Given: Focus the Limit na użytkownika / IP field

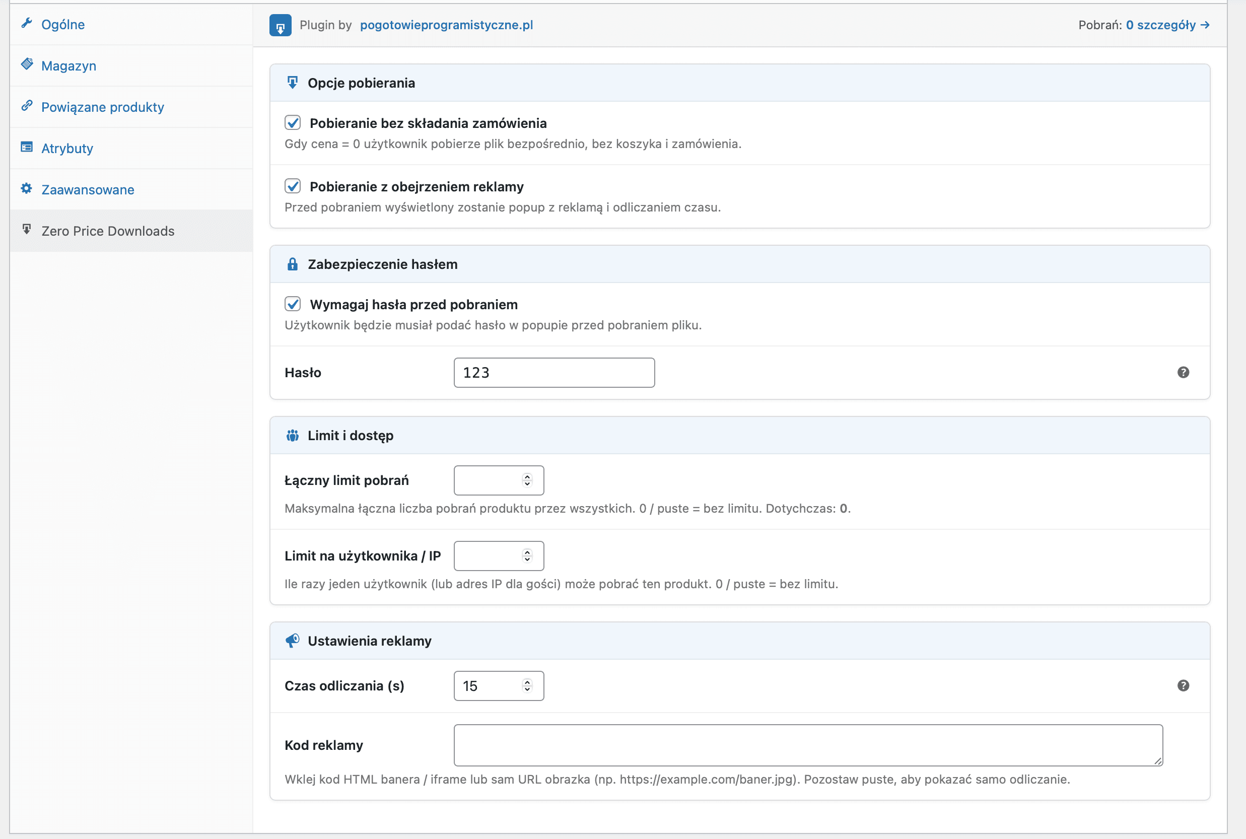Looking at the screenshot, I should pos(499,556).
